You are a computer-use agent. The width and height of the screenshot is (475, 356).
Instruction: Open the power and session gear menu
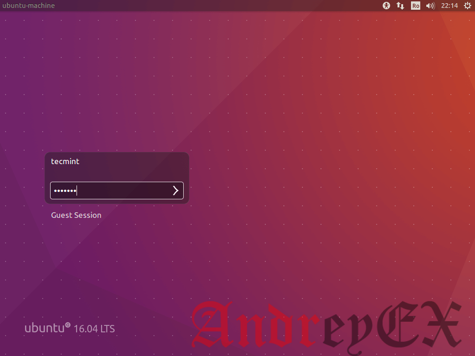tap(468, 6)
